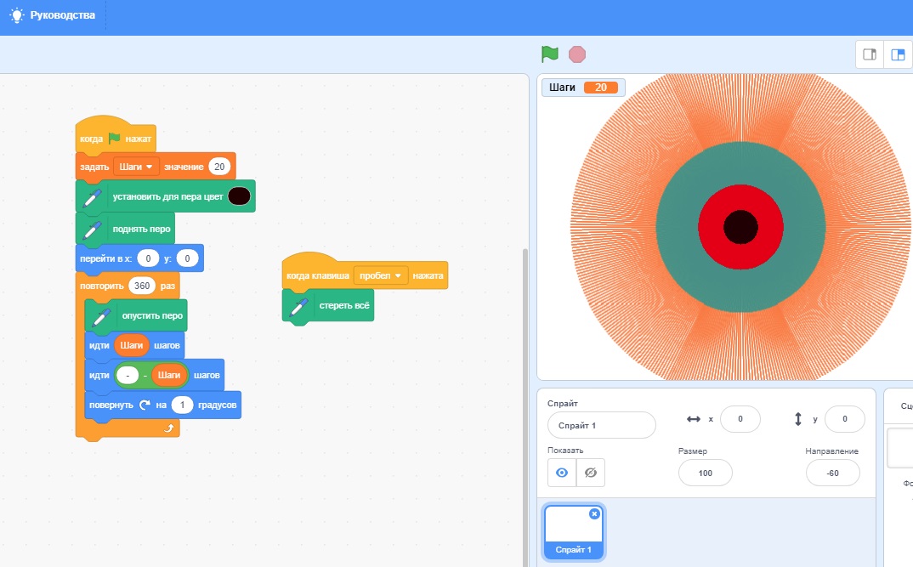This screenshot has height=567, width=913.
Task: Open the pen color swatch in установить для пера цвет
Action: [240, 196]
